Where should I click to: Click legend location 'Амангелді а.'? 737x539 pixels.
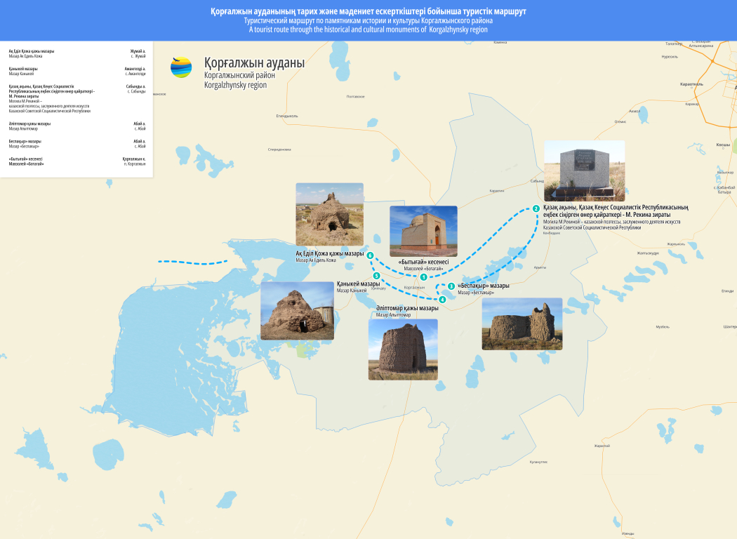coord(135,69)
